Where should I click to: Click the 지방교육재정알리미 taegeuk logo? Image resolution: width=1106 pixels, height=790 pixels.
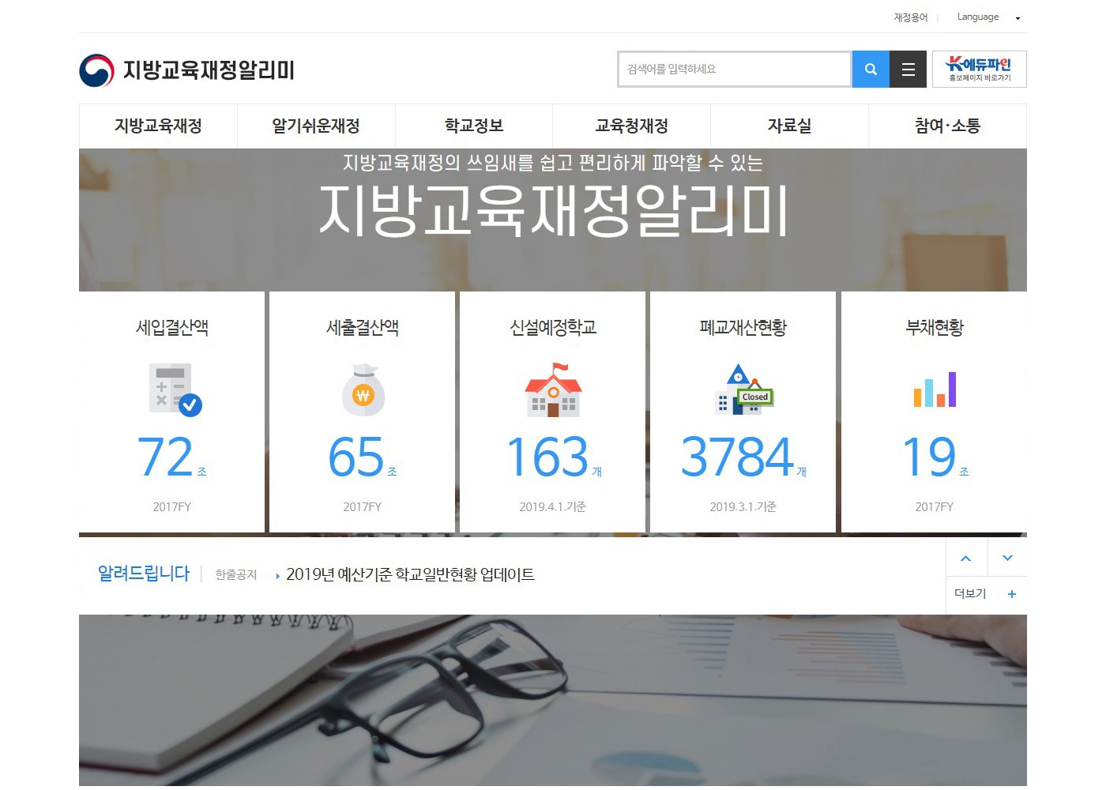97,70
